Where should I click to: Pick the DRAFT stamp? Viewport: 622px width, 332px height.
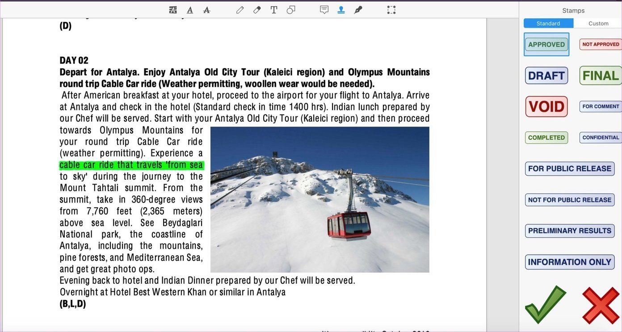[546, 76]
